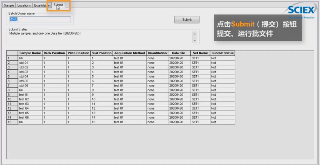The width and height of the screenshot is (320, 165).
Task: Switch to the Sample tab
Action: (x=9, y=6)
